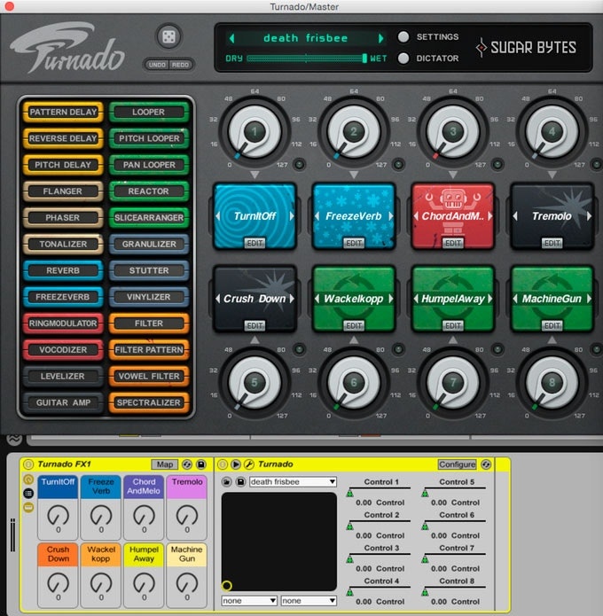Viewport: 603px width, 616px height.
Task: Click left arrow on Wackelkopp effect slot
Action: [x=317, y=299]
